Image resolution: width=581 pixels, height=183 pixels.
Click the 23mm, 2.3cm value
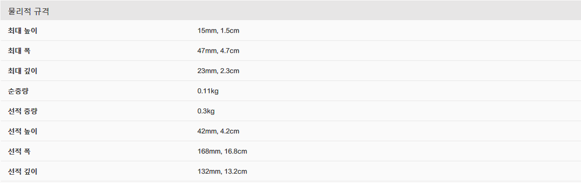coord(218,71)
